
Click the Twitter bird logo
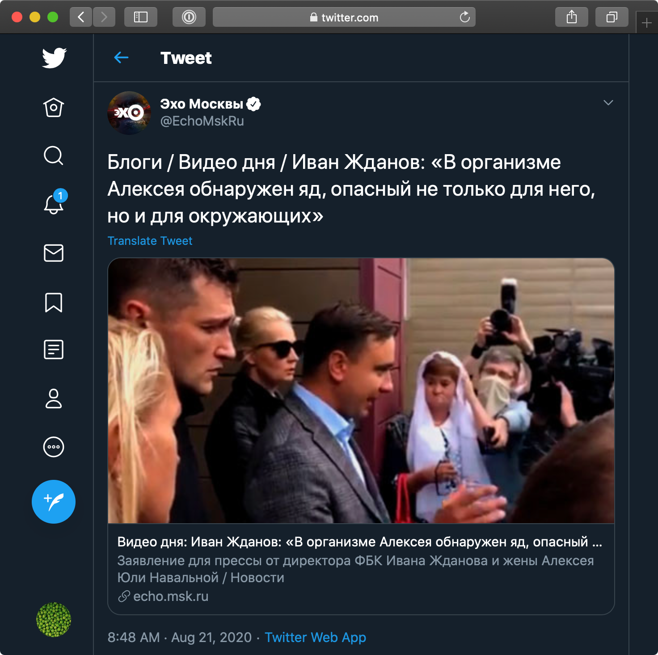(54, 58)
